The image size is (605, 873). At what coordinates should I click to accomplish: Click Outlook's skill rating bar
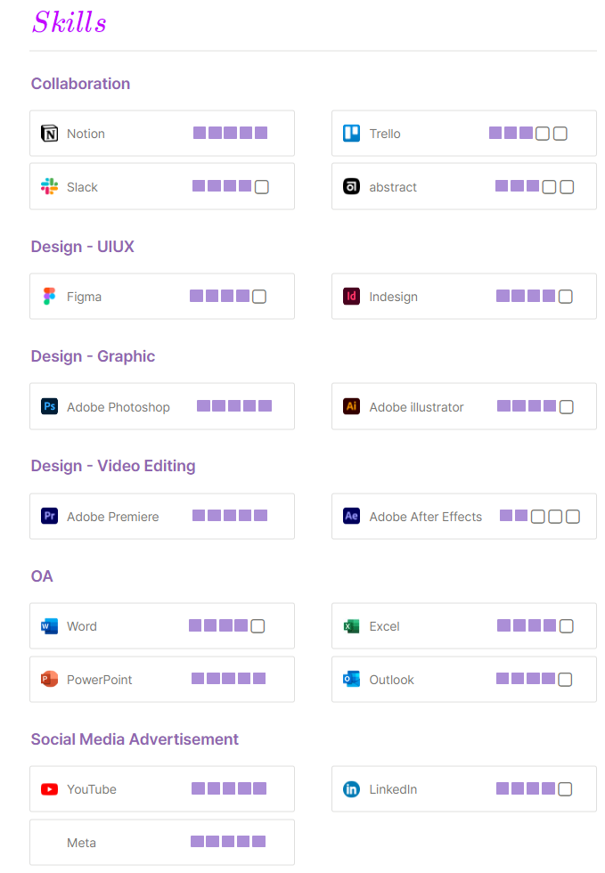(x=535, y=679)
